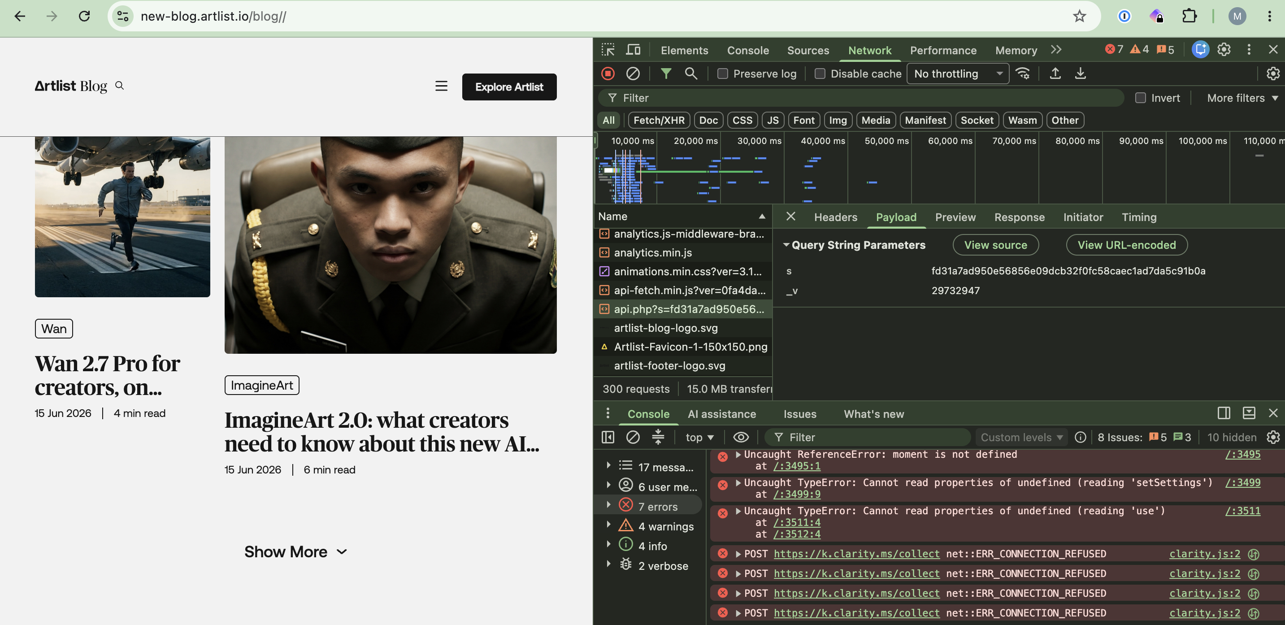Switch to the Elements tab
This screenshot has height=625, width=1285.
point(684,50)
